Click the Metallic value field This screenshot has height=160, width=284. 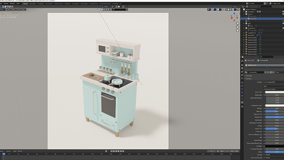coord(275,108)
